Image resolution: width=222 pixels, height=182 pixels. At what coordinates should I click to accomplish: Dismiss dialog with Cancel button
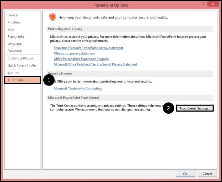point(207,174)
